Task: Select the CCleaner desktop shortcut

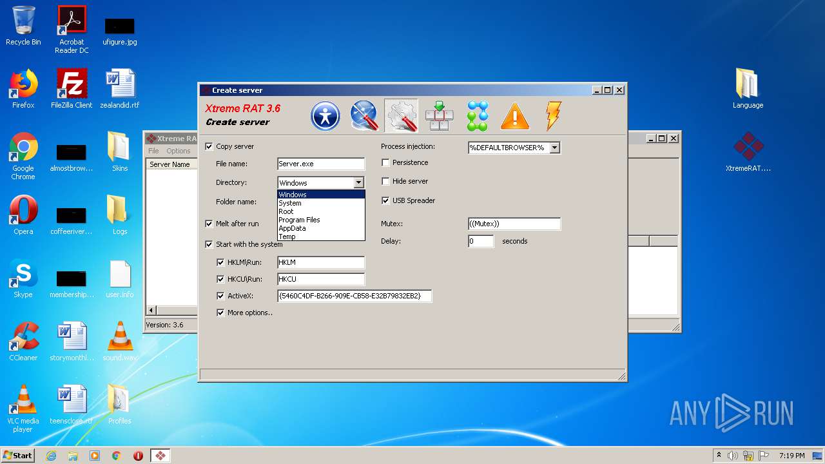Action: [x=23, y=342]
